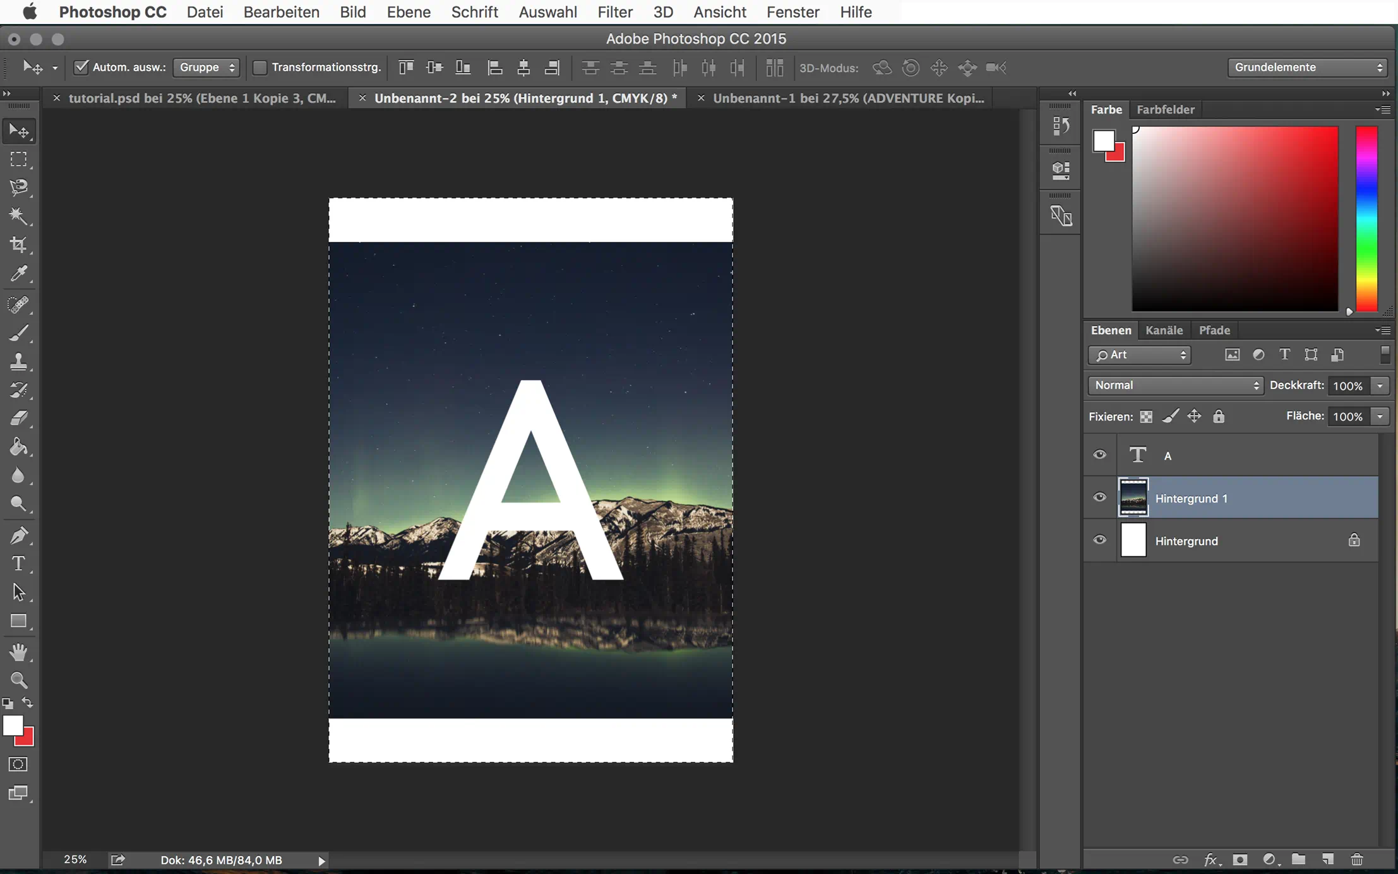Image resolution: width=1398 pixels, height=874 pixels.
Task: Click the hue spectrum slider strip
Action: pos(1366,218)
